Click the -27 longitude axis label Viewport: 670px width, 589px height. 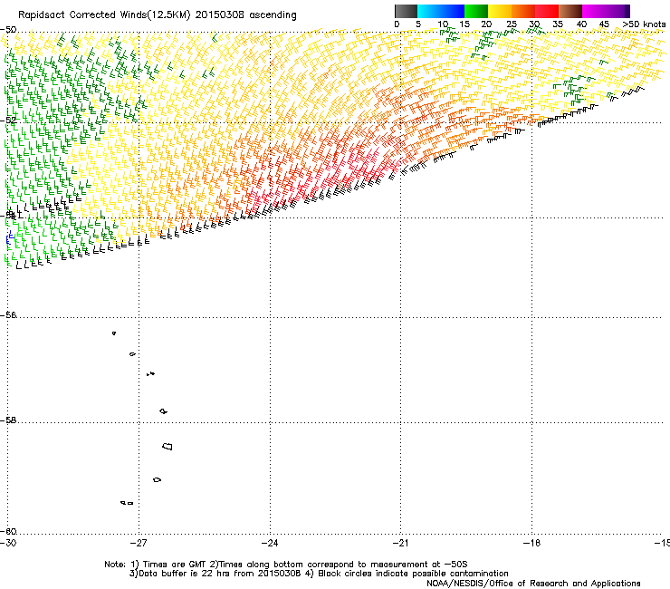(139, 543)
